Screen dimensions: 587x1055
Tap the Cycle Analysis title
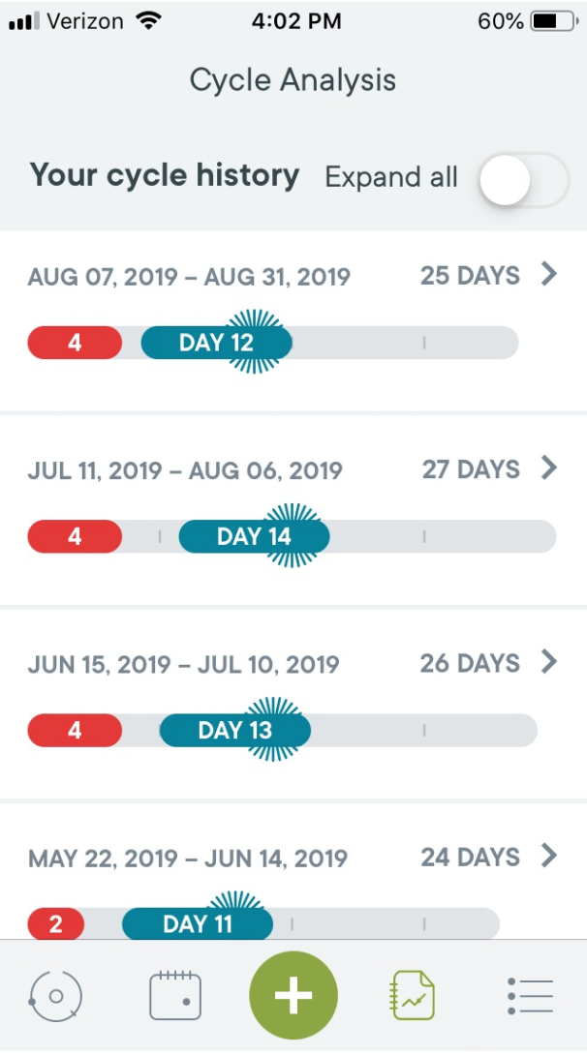293,80
